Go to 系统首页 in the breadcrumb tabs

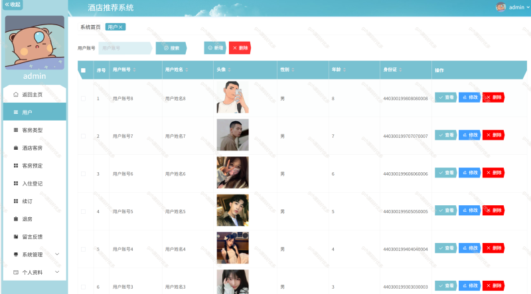(90, 27)
